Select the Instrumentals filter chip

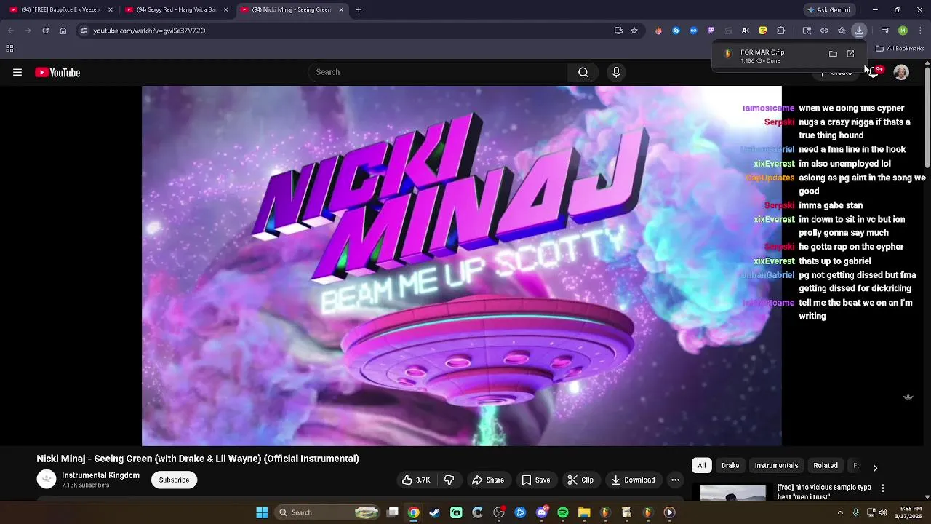click(776, 465)
